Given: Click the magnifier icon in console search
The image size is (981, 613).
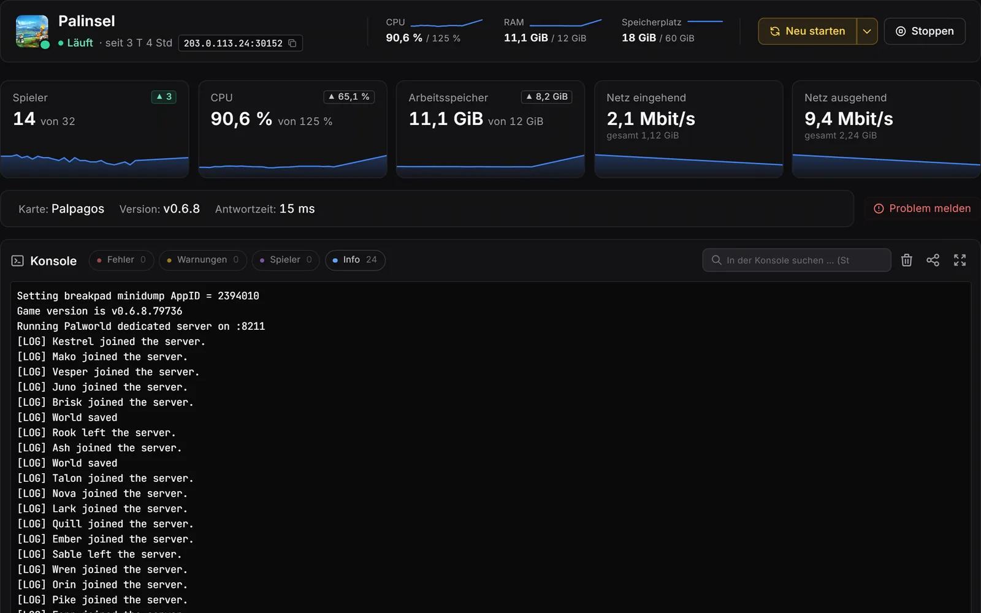Looking at the screenshot, I should point(716,260).
